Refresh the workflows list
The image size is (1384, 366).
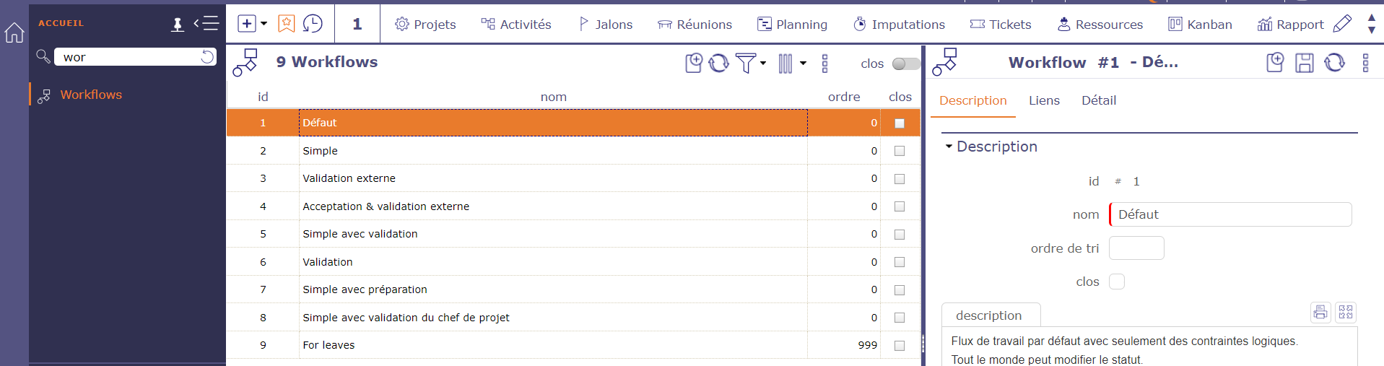pyautogui.click(x=719, y=64)
